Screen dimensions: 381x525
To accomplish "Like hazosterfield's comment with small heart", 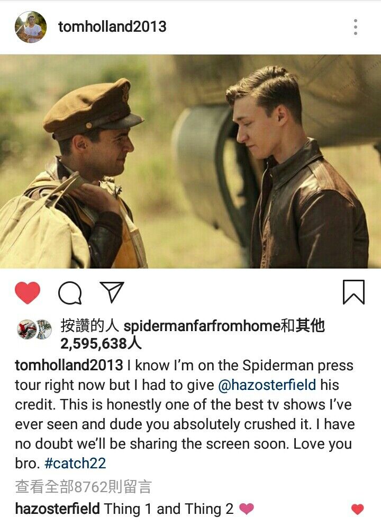I will tap(357, 509).
